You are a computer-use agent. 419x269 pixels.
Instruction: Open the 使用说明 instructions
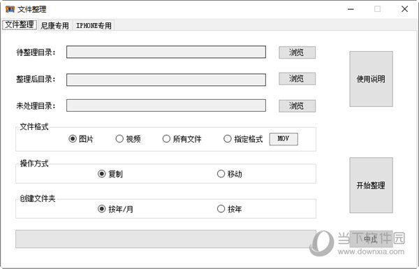tap(372, 79)
